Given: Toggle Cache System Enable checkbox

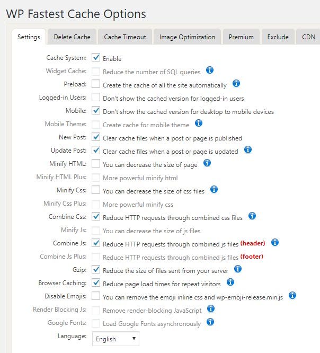Looking at the screenshot, I should [x=96, y=57].
